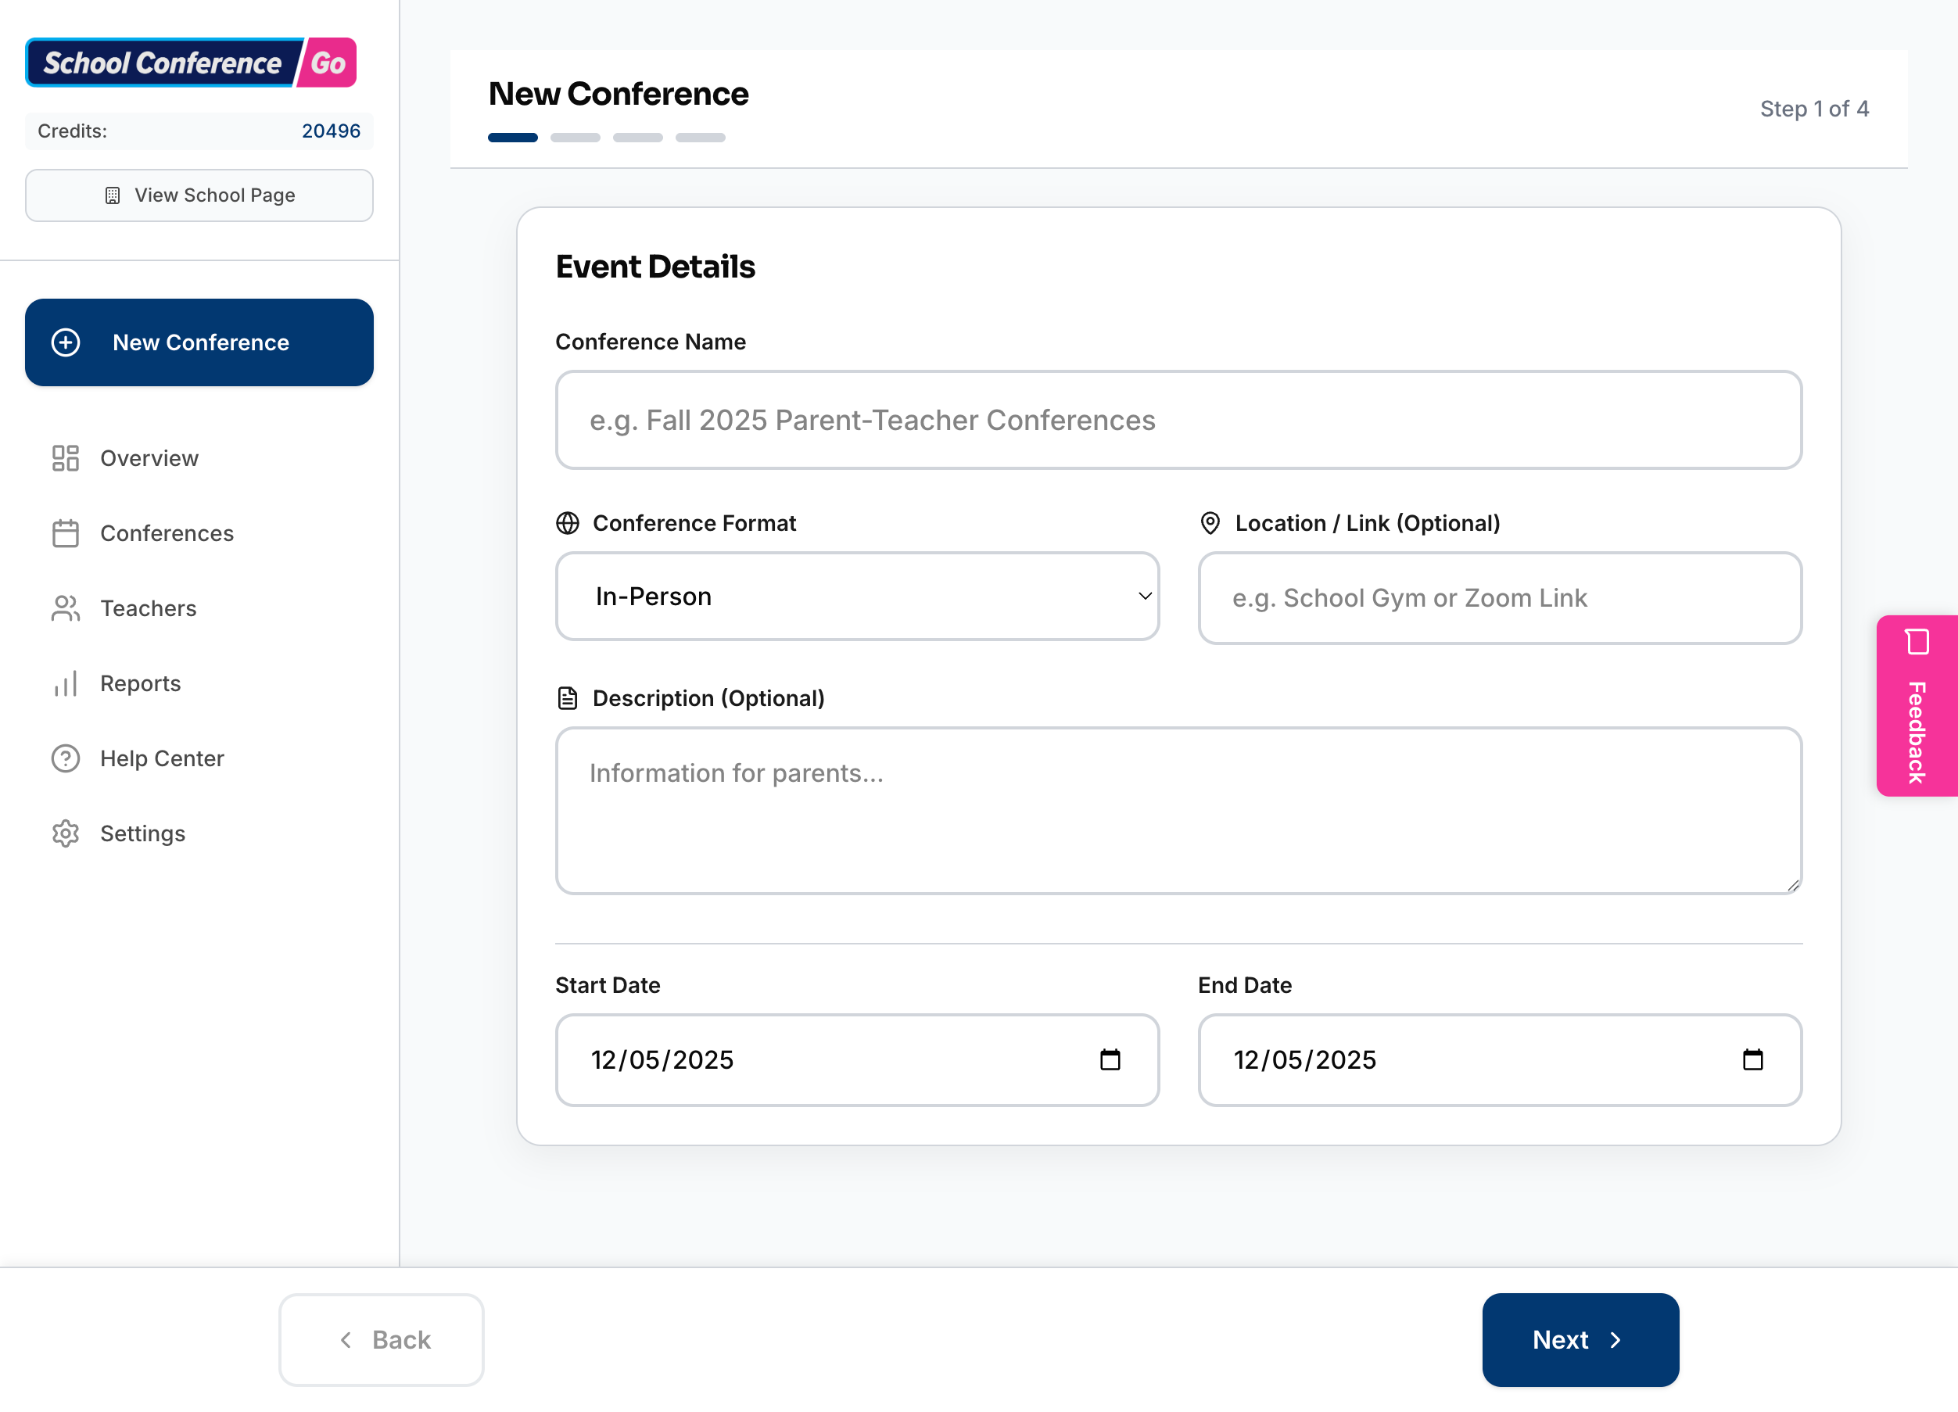Click the plus icon on New Conference
The width and height of the screenshot is (1958, 1412).
65,342
